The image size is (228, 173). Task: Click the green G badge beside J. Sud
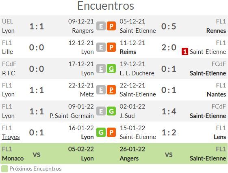pos(111,111)
